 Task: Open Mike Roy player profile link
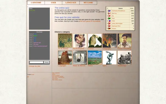114,13
